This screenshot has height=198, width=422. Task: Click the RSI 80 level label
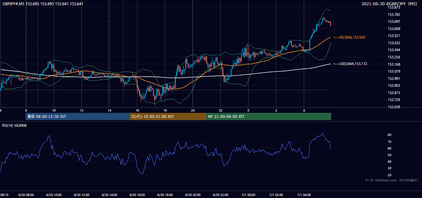(389, 135)
